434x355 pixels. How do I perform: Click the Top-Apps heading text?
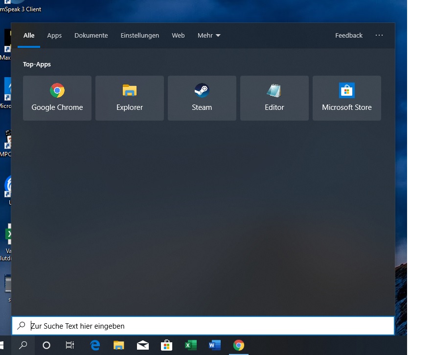37,64
